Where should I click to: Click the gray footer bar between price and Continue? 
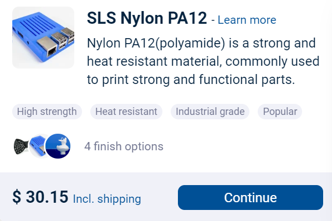pyautogui.click(x=160, y=198)
